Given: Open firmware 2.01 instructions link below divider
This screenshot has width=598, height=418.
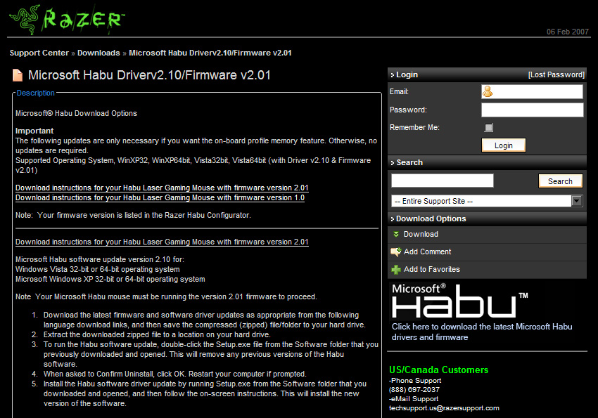Looking at the screenshot, I should (162, 242).
